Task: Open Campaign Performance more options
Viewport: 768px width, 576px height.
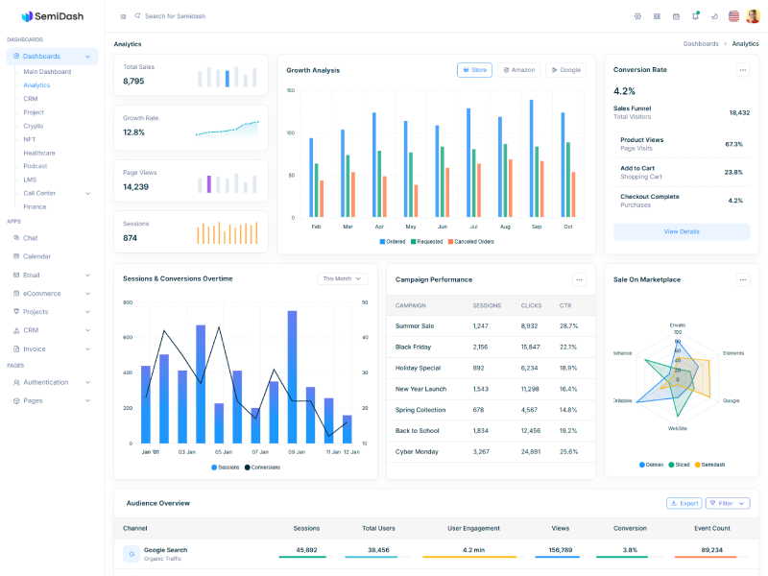Action: [x=579, y=279]
